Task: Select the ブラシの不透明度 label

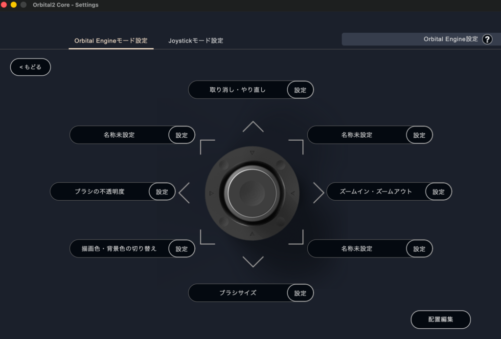Action: (x=99, y=191)
